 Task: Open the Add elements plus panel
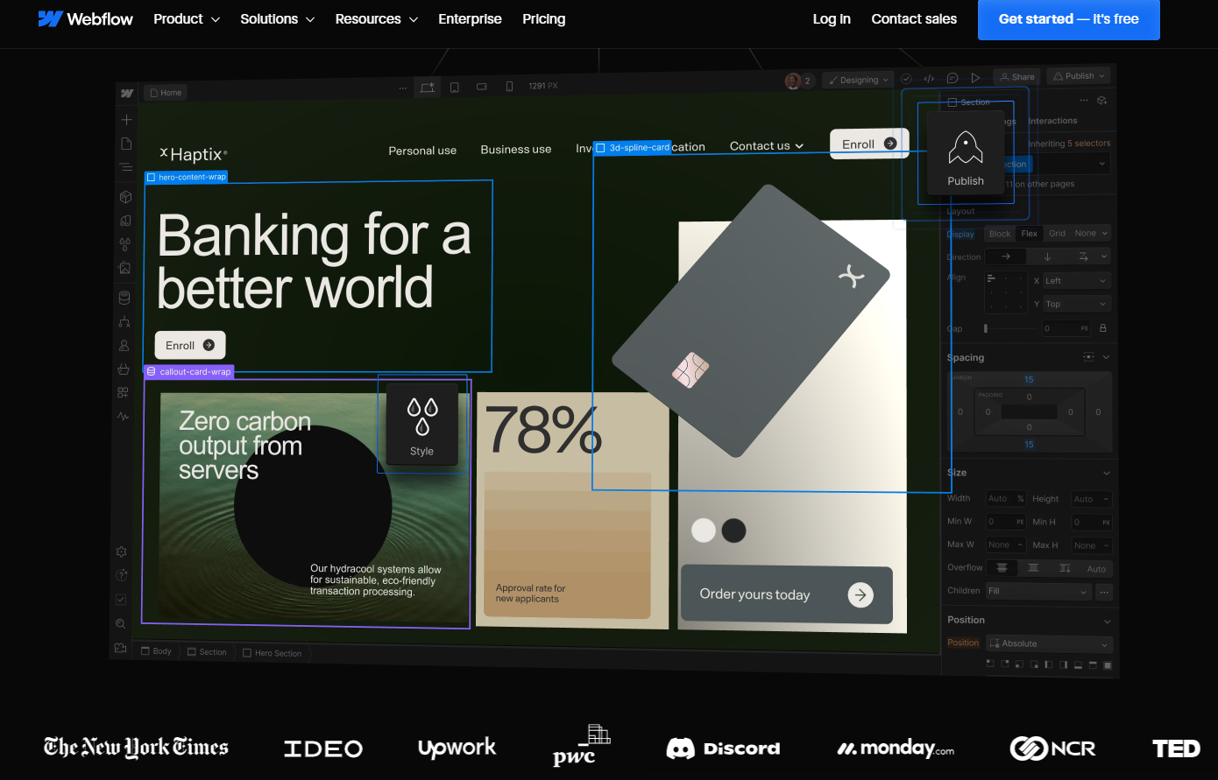(x=126, y=119)
